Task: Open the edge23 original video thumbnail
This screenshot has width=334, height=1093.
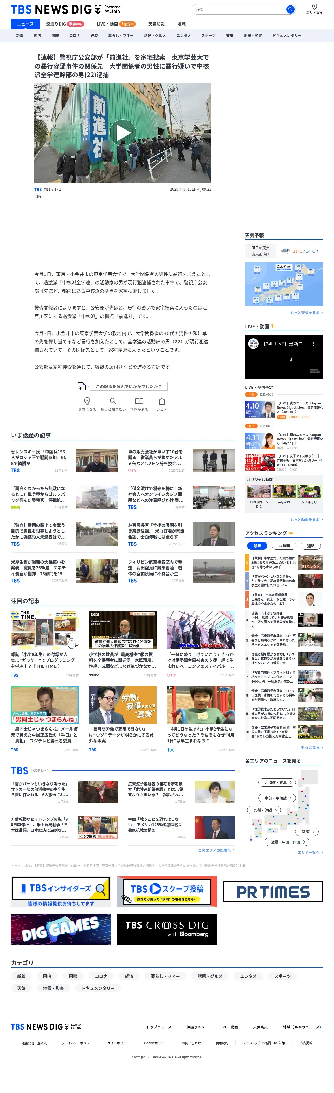Action: coord(284,491)
